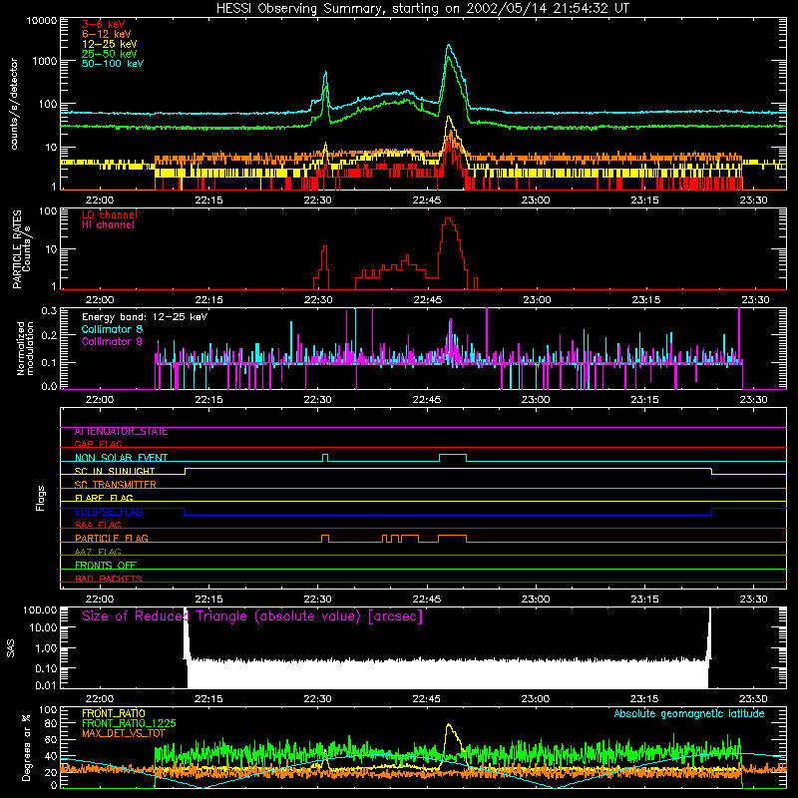Click the yellow 12-25 keV legend entry
798x798 pixels.
[110, 44]
